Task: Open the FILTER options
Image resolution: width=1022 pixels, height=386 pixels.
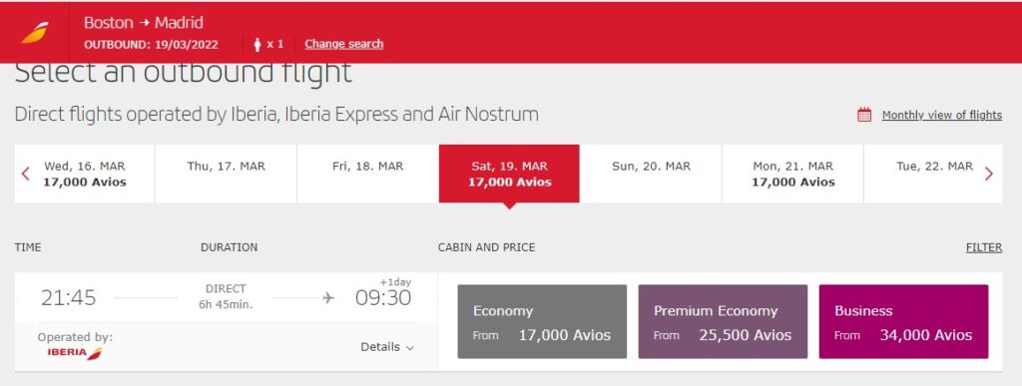Action: click(x=984, y=247)
